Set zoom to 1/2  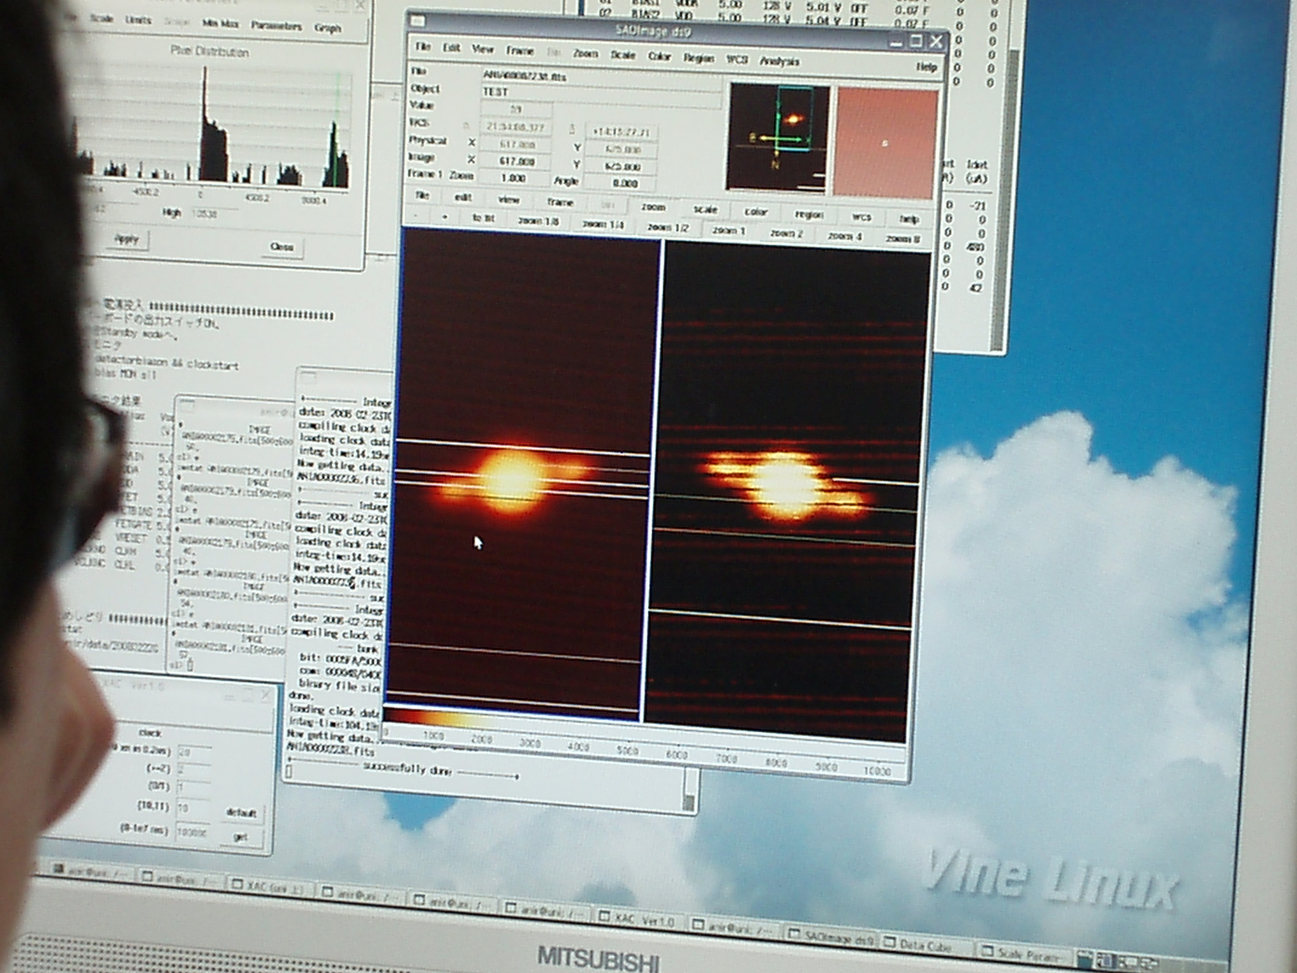(667, 227)
